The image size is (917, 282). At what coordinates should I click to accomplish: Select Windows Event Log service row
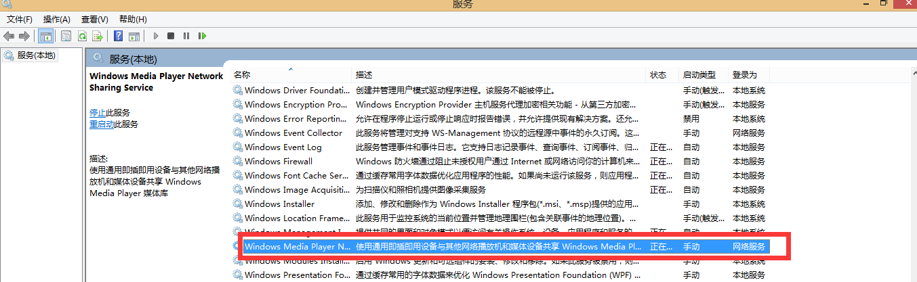[500, 147]
